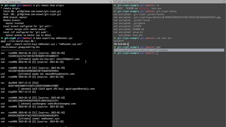Click the 'encrypted: test.env' status line
Image resolution: width=226 pixels, height=127 pixels.
point(132,35)
